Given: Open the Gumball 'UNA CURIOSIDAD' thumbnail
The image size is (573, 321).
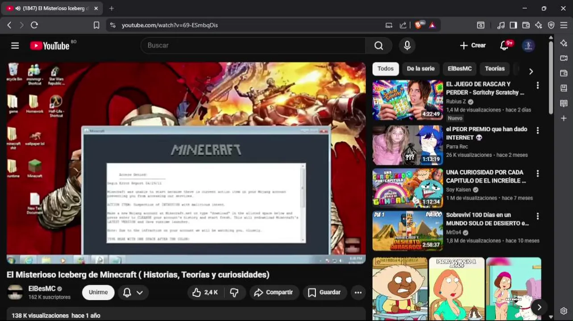Looking at the screenshot, I should pos(408,188).
